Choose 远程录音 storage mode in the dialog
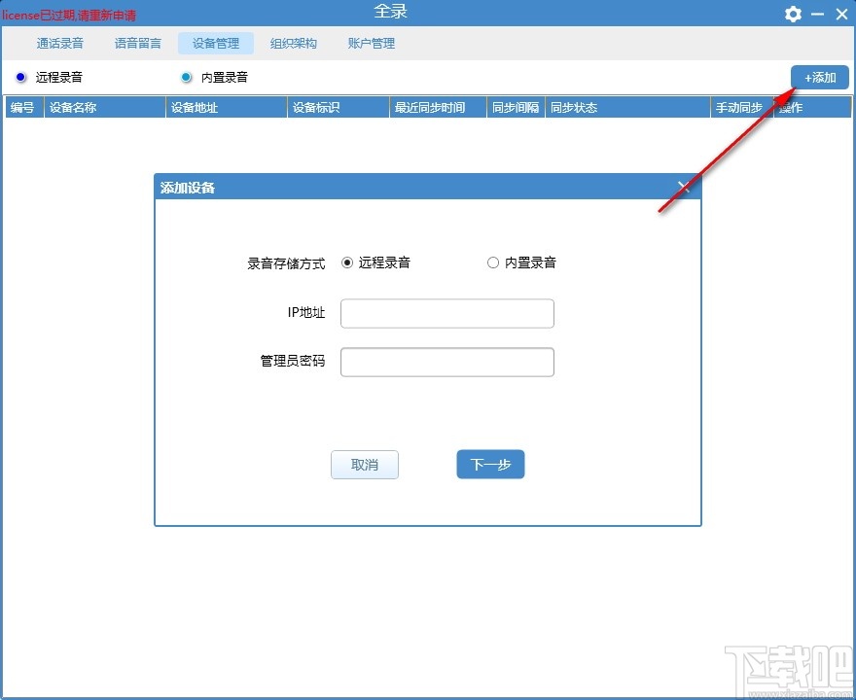Image resolution: width=856 pixels, height=700 pixels. click(348, 262)
